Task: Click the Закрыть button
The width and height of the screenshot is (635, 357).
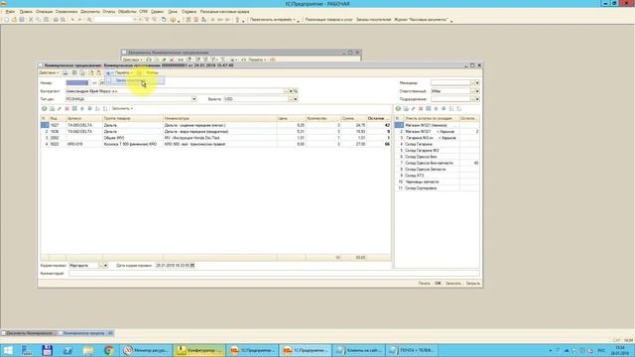Action: 472,284
